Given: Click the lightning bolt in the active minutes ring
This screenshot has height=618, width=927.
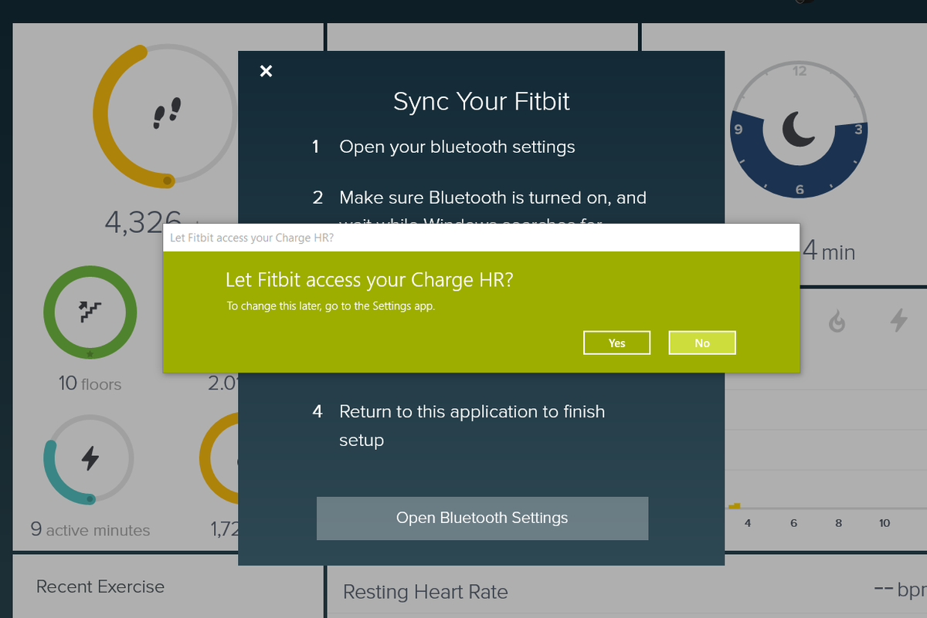Looking at the screenshot, I should (90, 458).
